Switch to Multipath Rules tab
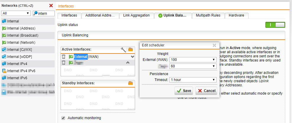The image size is (292, 123). coord(208,15)
